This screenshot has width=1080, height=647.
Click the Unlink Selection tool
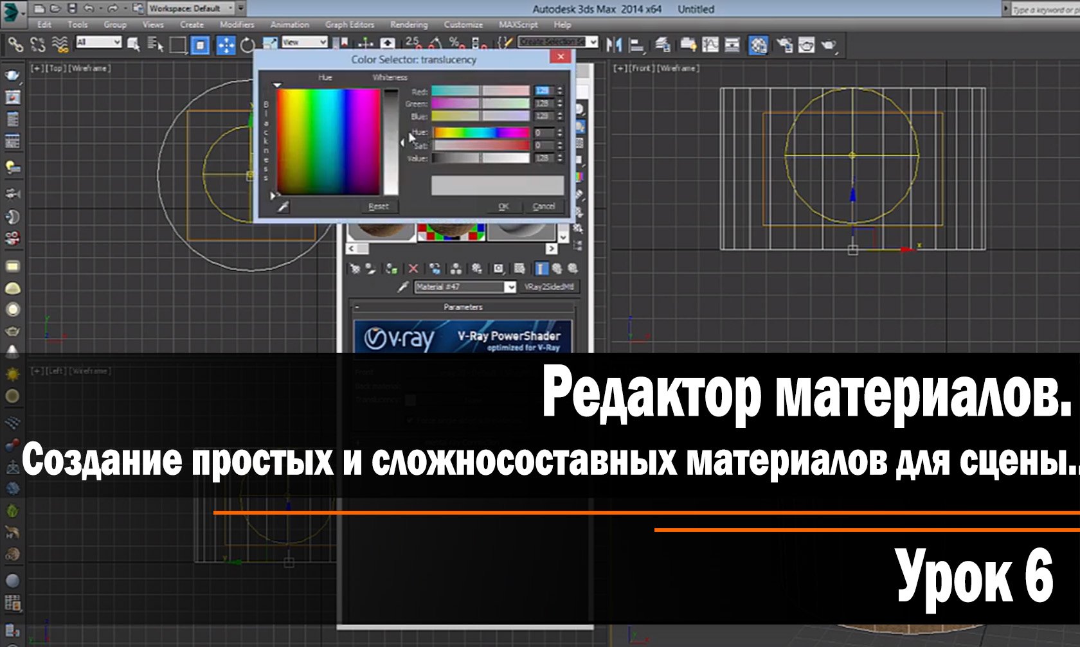pyautogui.click(x=38, y=44)
